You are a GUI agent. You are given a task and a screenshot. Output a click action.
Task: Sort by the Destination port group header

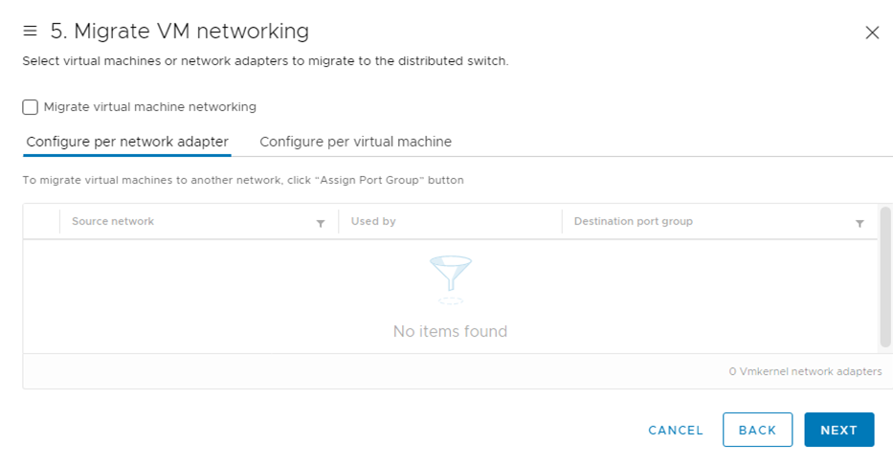(633, 221)
